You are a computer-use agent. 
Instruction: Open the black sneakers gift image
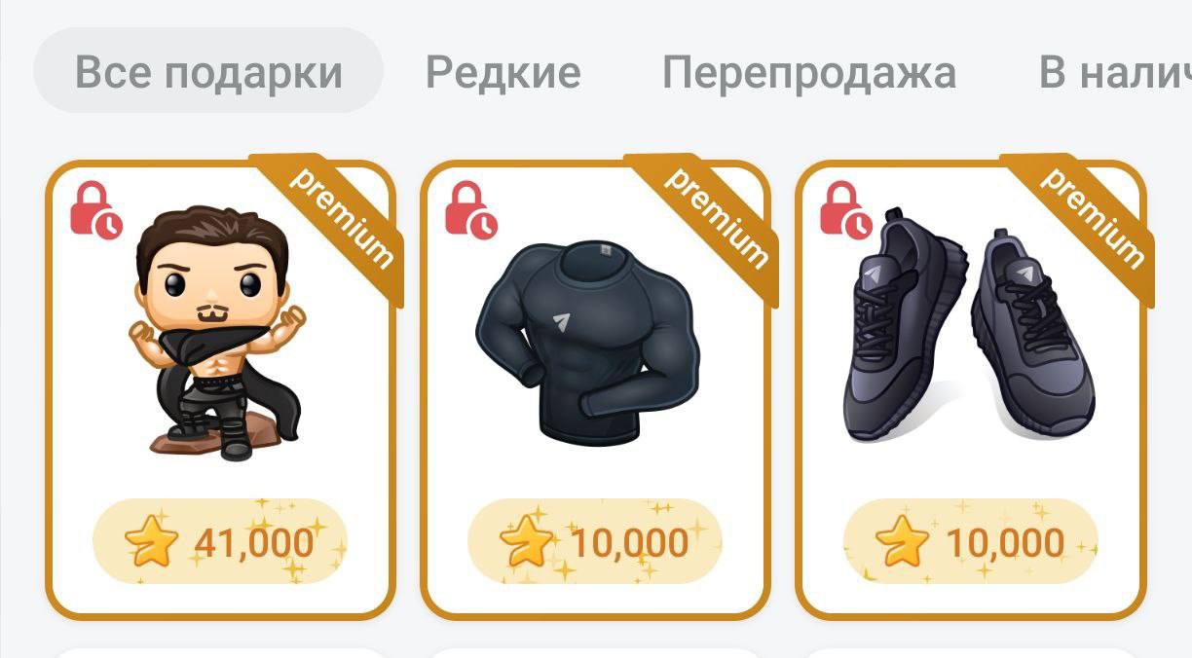click(x=969, y=324)
